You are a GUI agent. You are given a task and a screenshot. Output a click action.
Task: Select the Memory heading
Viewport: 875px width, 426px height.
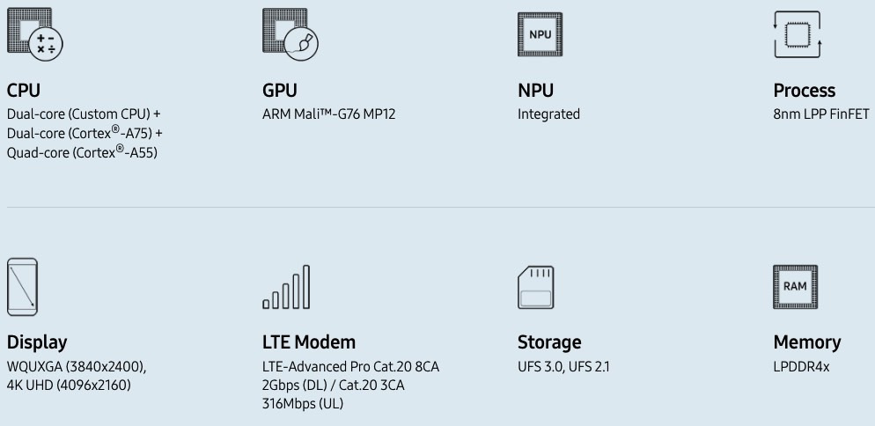click(x=807, y=342)
